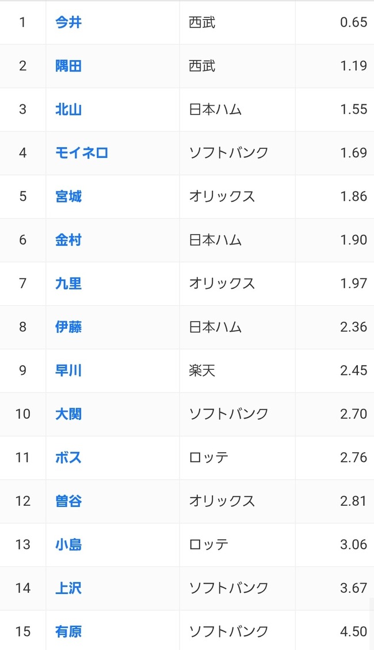Select the 宮城 player link
This screenshot has width=374, height=650.
68,197
